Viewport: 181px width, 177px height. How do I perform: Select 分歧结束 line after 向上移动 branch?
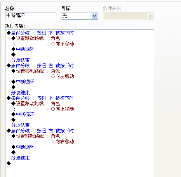(19, 125)
